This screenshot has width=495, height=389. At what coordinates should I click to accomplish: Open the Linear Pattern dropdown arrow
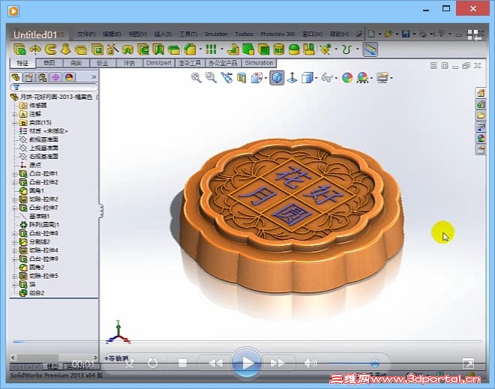coord(221,49)
